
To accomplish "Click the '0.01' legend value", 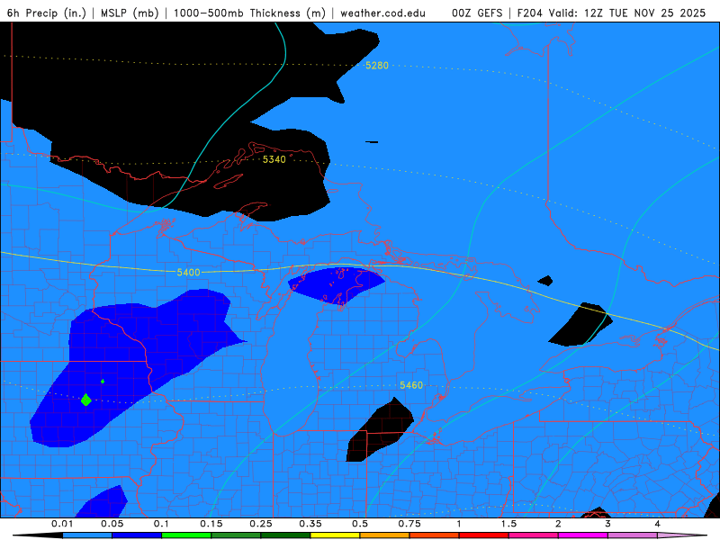I will pos(62,524).
